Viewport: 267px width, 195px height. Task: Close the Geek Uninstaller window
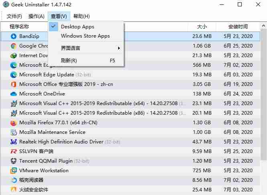click(258, 4)
